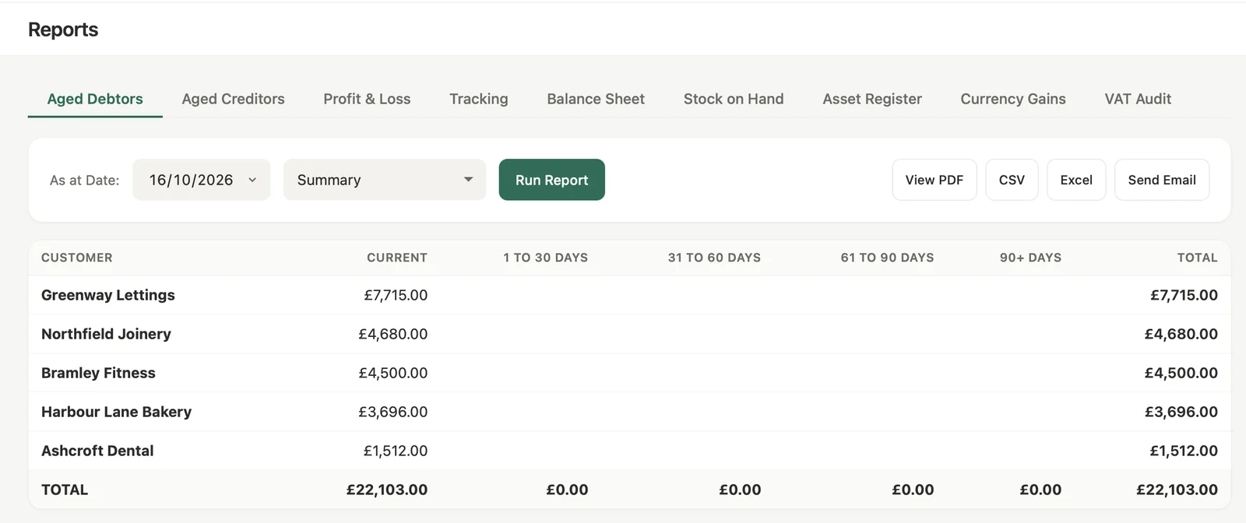The height and width of the screenshot is (523, 1246).
Task: Open the Currency Gains tab
Action: click(1013, 99)
